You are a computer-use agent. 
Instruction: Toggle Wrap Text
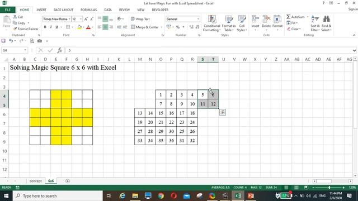click(140, 19)
